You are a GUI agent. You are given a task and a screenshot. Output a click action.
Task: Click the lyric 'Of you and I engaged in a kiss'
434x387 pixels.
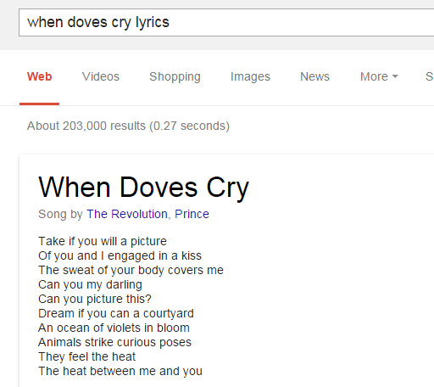pos(120,256)
